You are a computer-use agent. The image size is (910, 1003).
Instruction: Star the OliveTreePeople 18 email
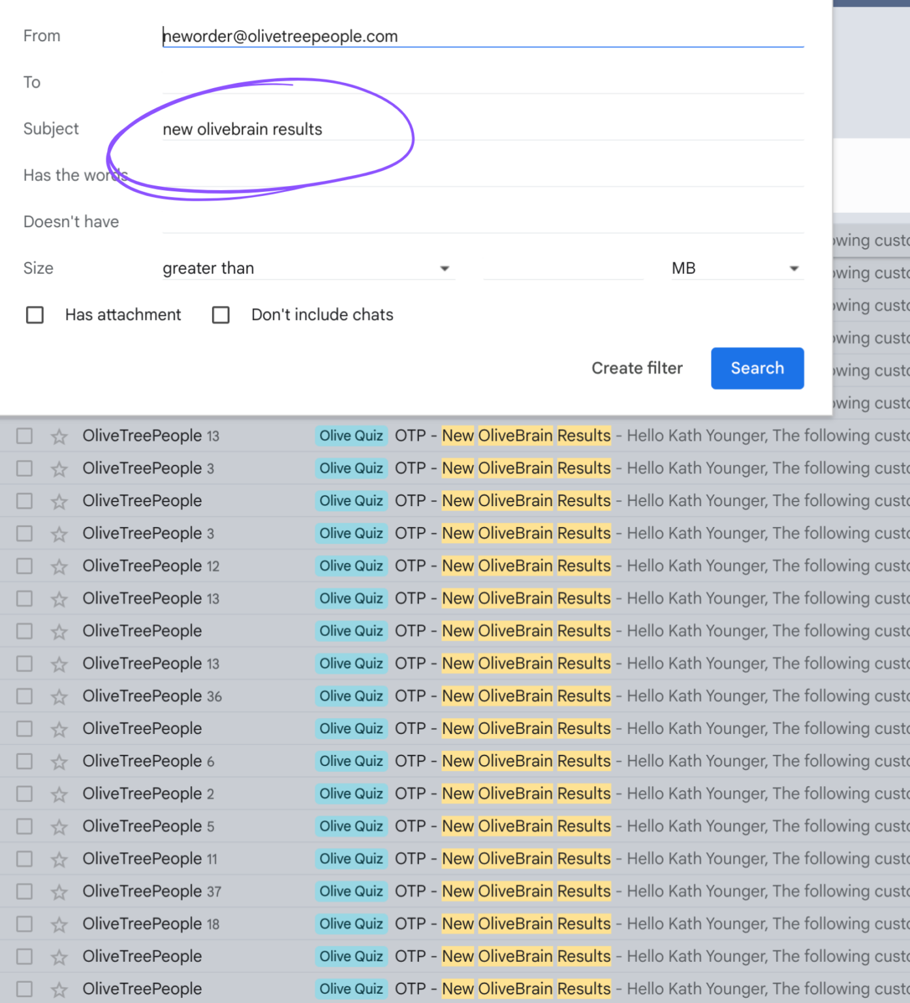pyautogui.click(x=59, y=925)
